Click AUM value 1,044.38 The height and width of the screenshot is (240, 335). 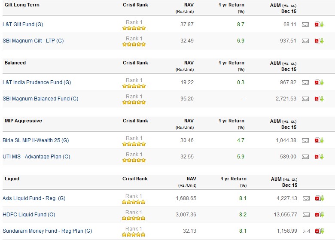(286, 140)
